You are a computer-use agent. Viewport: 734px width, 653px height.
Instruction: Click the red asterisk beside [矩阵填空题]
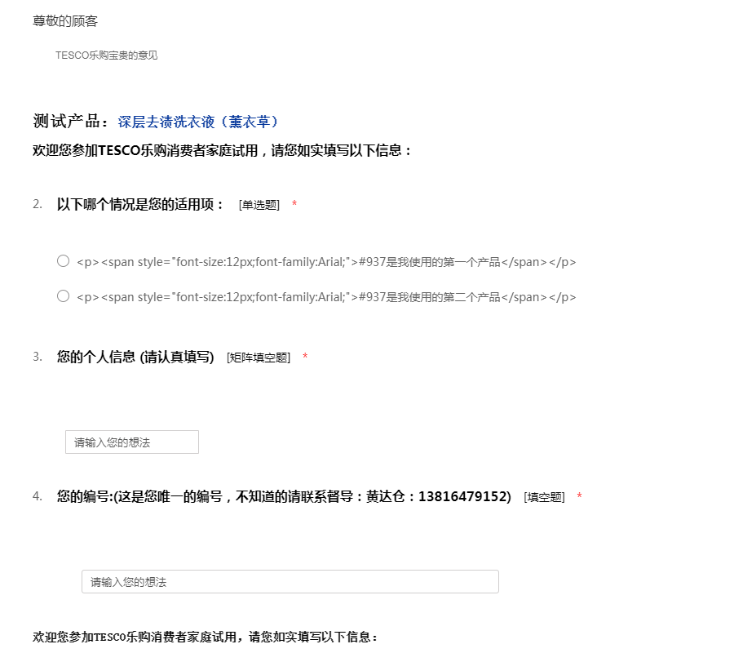tap(305, 357)
